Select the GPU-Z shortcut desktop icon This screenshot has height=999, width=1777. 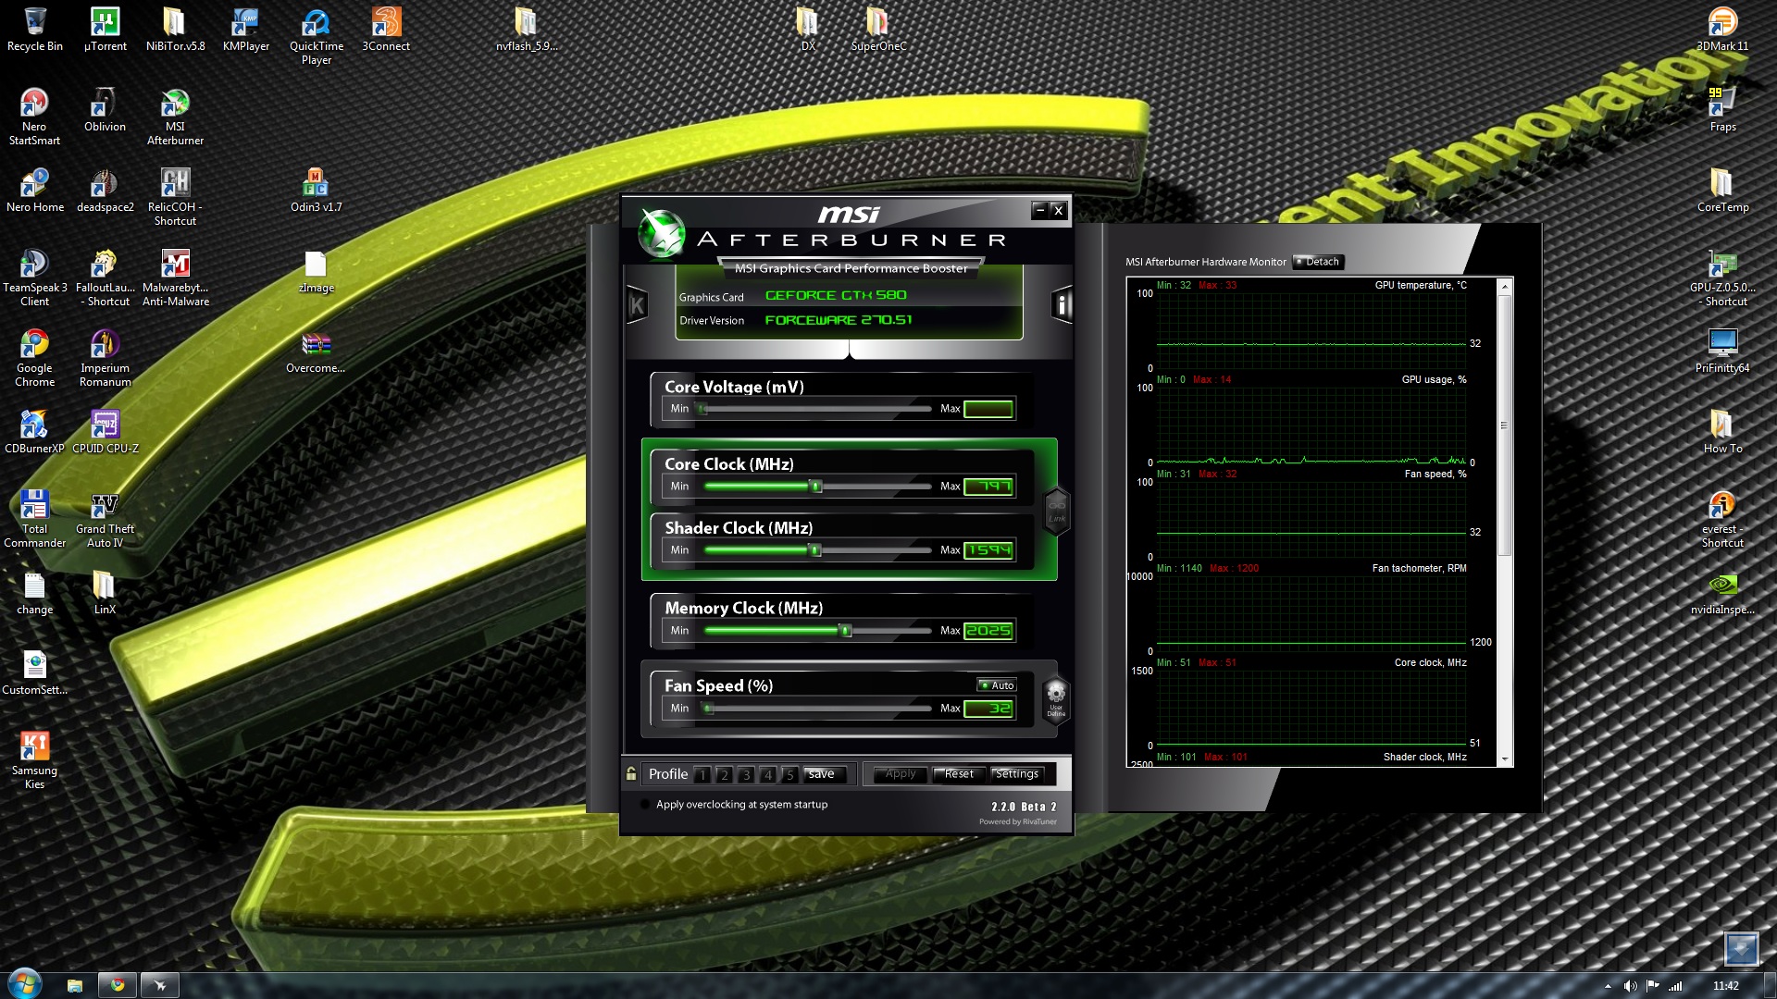(1722, 278)
